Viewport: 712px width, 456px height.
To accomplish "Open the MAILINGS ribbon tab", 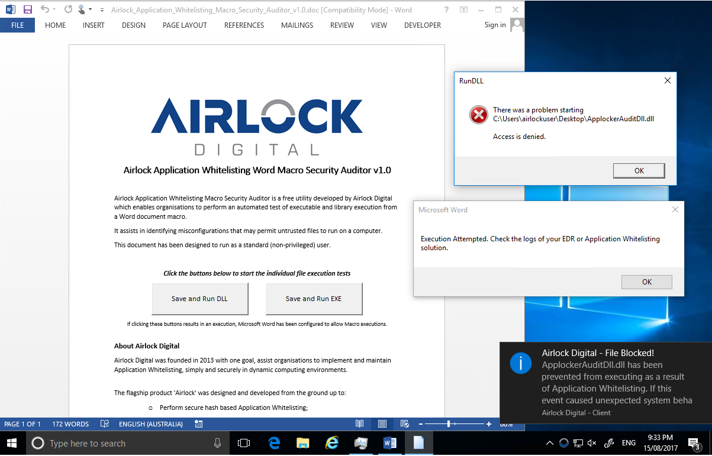I will pos(297,25).
